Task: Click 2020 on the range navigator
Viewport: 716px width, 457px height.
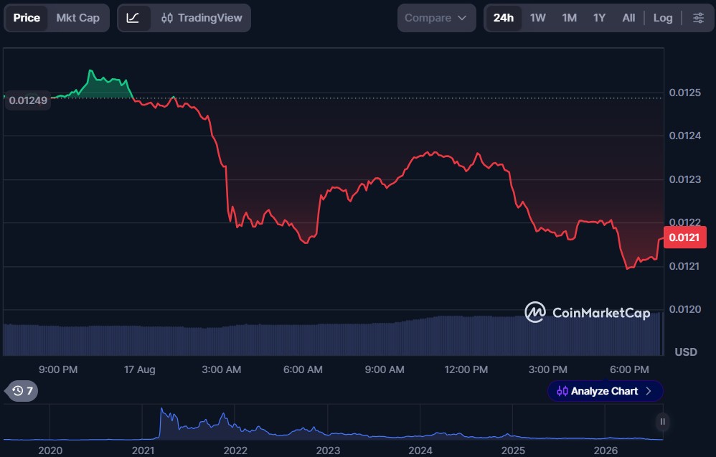Action: [x=50, y=451]
